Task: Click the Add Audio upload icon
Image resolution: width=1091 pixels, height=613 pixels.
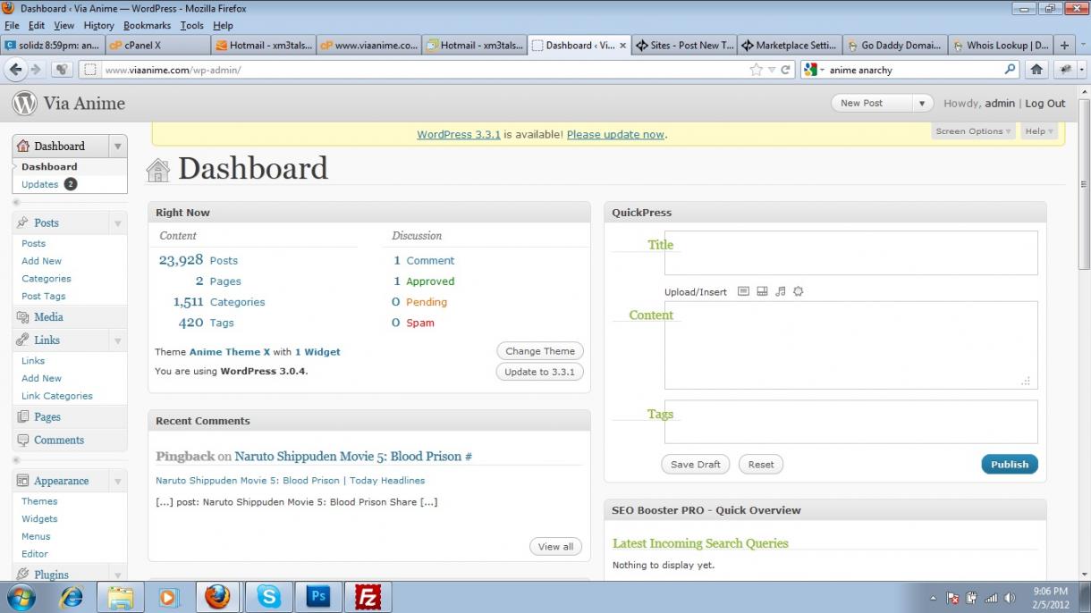Action: 780,291
